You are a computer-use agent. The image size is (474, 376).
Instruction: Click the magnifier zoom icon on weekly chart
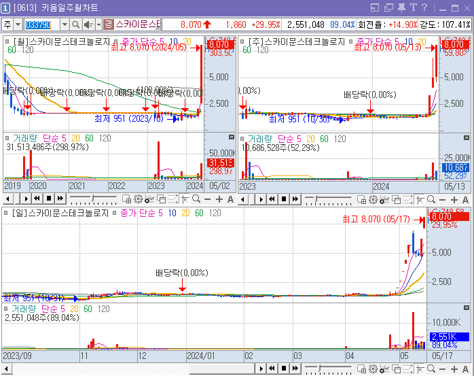[431, 199]
